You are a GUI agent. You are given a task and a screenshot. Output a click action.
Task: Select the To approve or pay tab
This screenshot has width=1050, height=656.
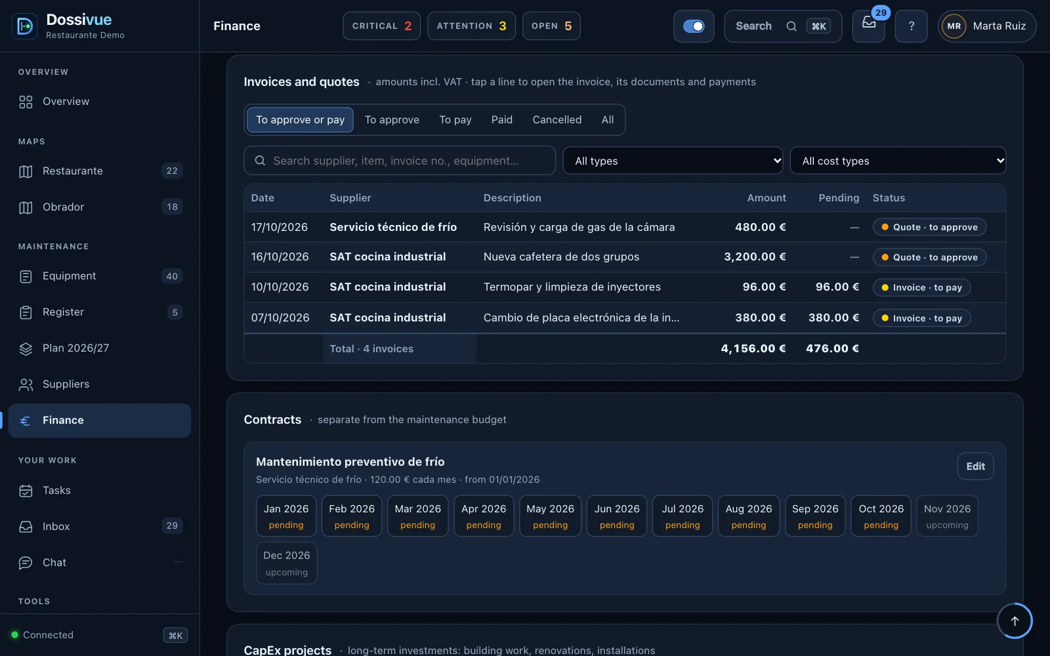[300, 120]
